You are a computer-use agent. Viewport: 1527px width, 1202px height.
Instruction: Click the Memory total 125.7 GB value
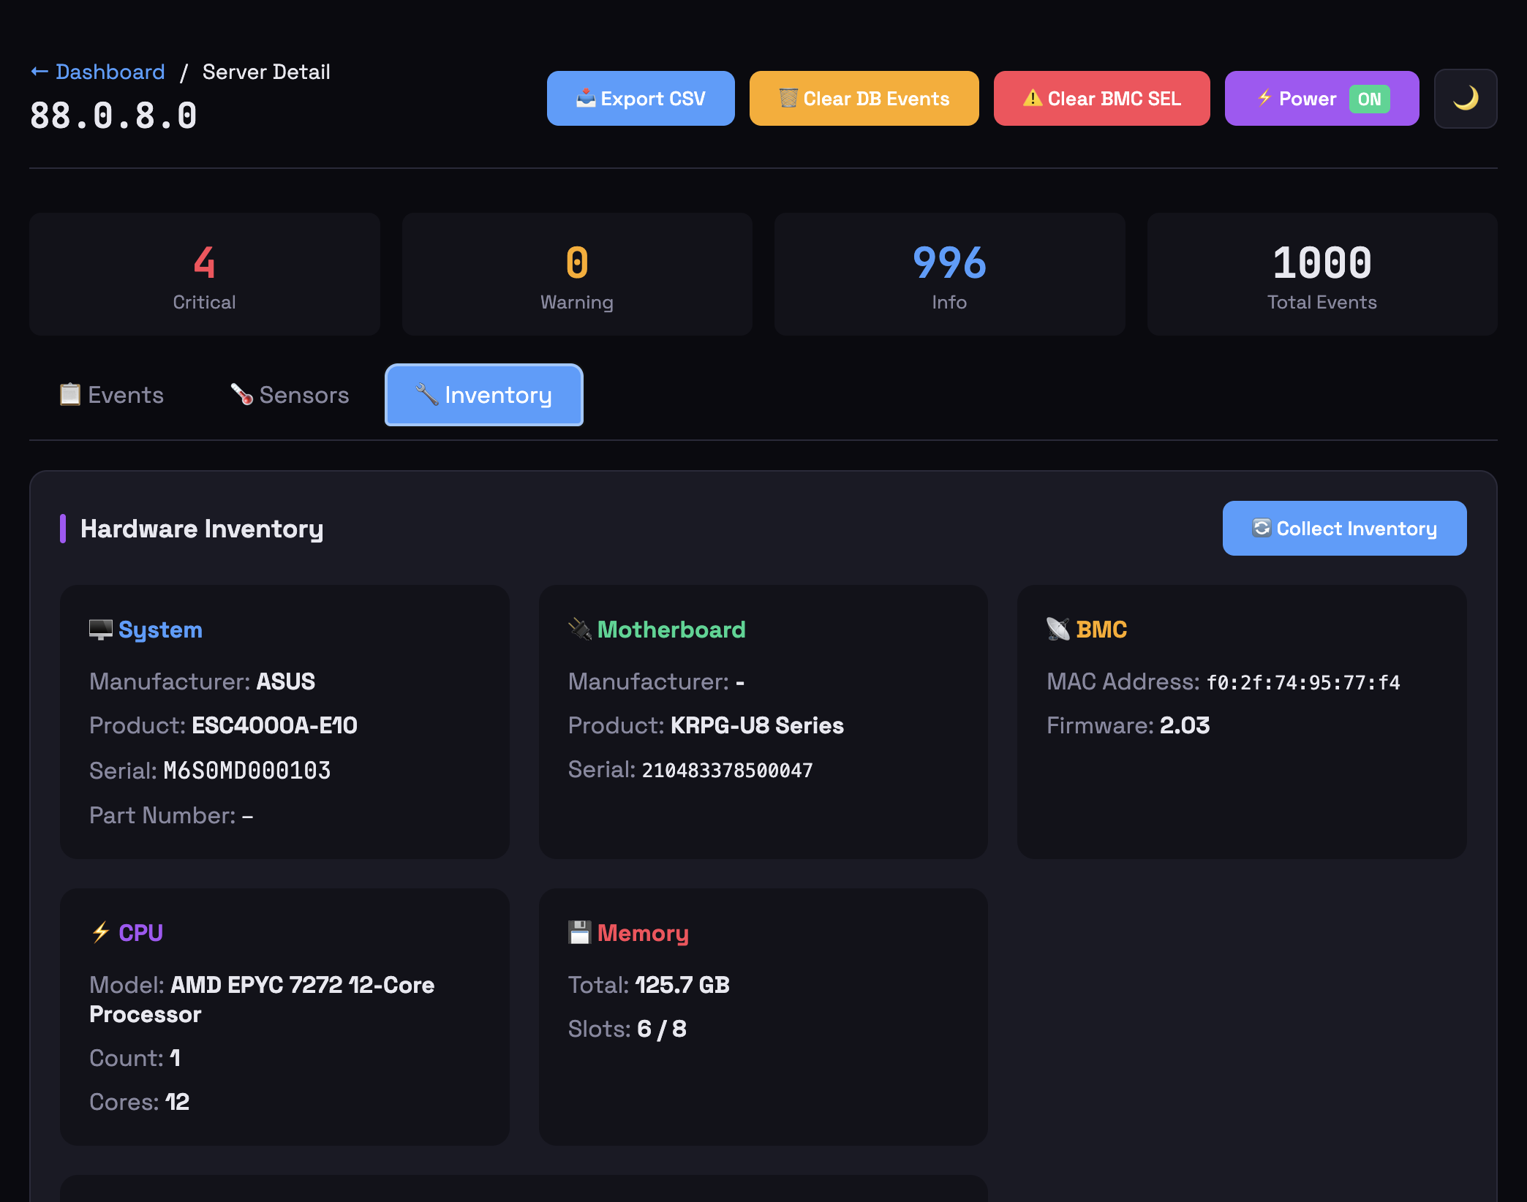682,985
